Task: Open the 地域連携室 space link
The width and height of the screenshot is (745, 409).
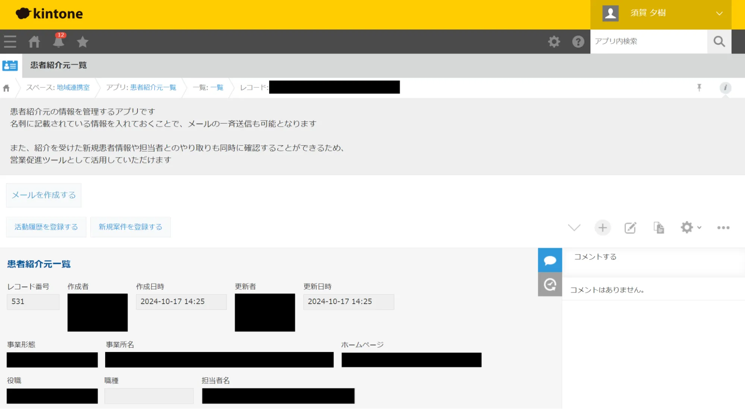Action: 73,87
